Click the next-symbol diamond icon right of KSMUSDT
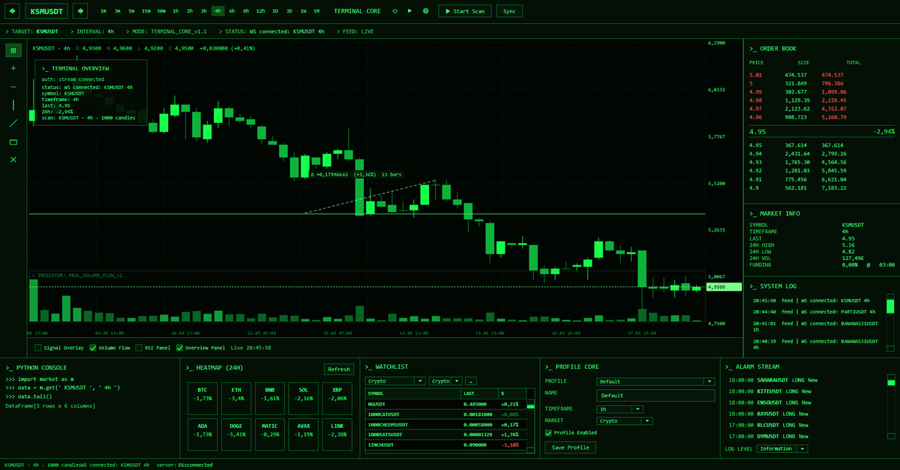The height and width of the screenshot is (470, 900). click(81, 11)
